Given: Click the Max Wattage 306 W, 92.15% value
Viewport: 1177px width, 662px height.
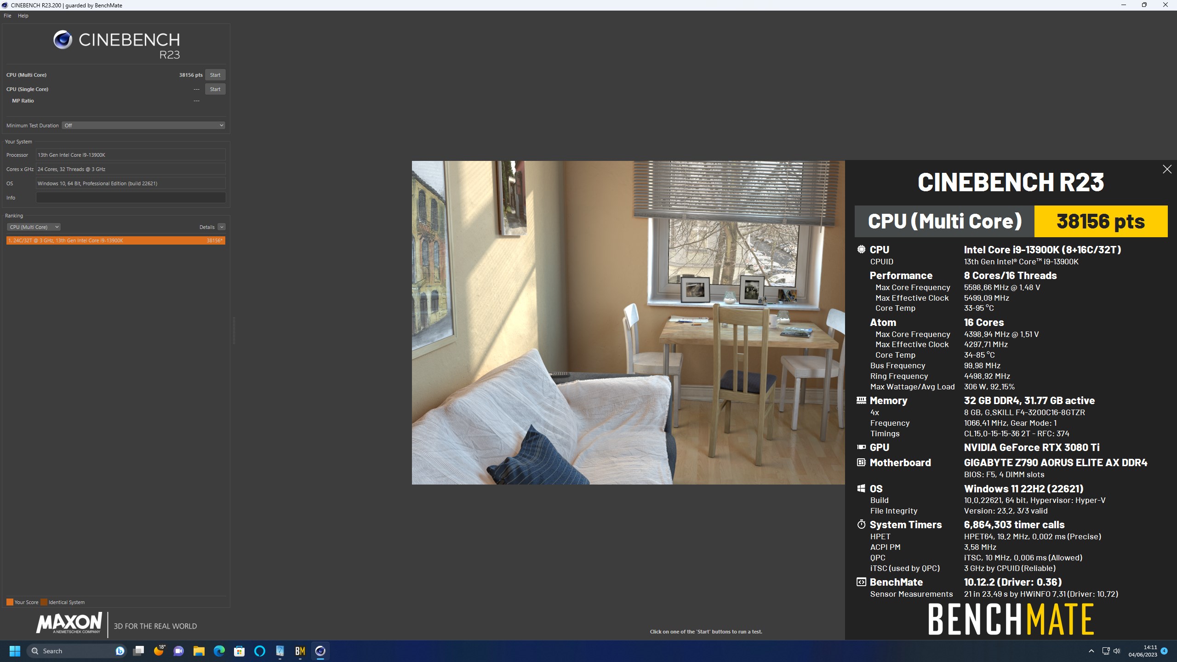Looking at the screenshot, I should point(989,387).
